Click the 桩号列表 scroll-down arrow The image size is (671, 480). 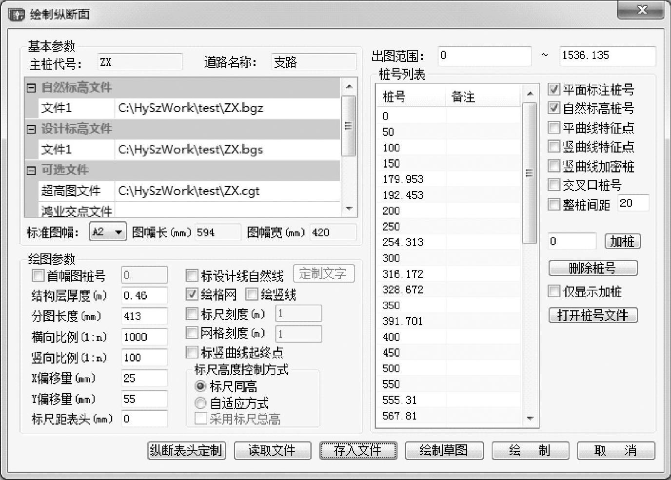[530, 418]
